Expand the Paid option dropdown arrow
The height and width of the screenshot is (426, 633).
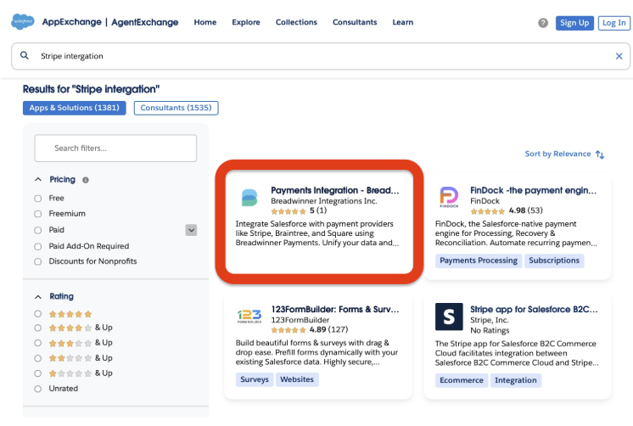point(191,230)
